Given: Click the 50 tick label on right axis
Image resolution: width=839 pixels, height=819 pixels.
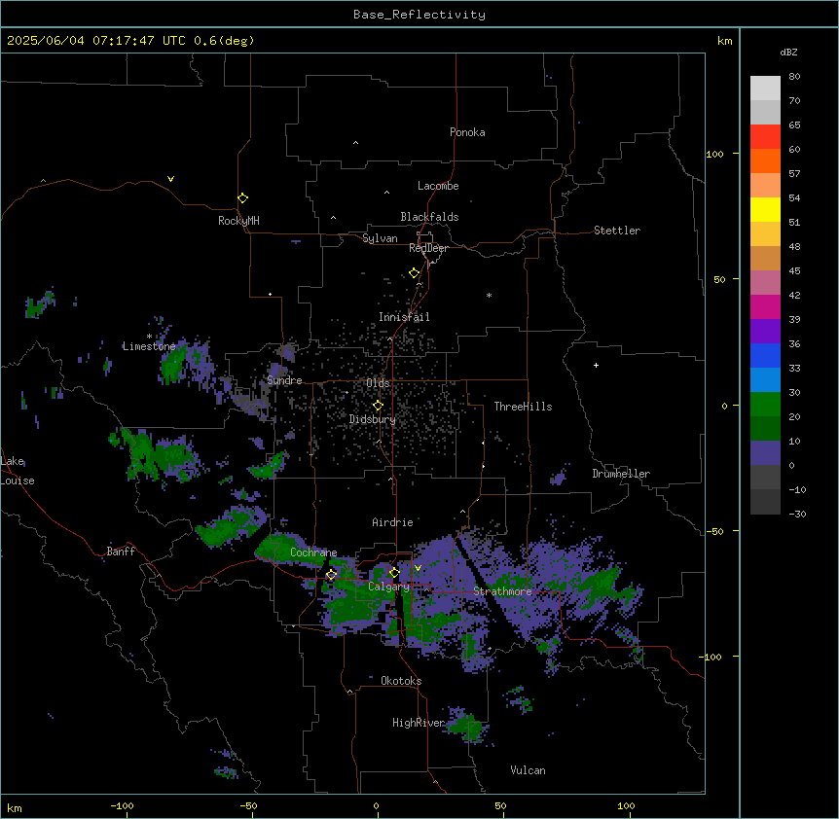Looking at the screenshot, I should click(x=719, y=279).
